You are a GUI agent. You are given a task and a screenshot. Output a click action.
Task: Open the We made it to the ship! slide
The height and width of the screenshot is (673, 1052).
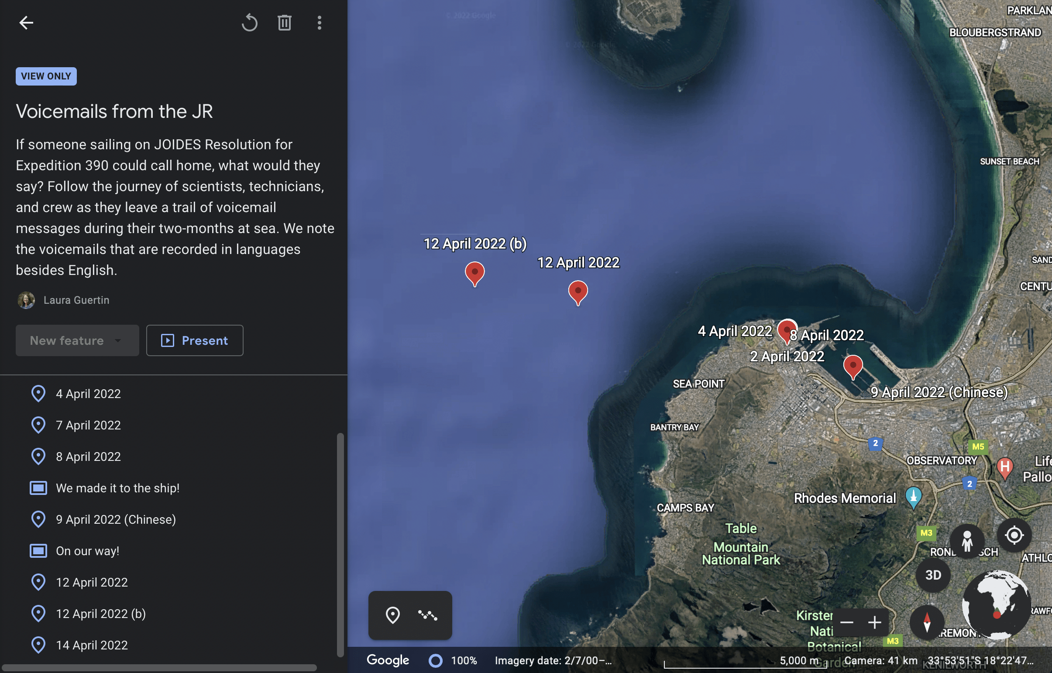(175, 488)
